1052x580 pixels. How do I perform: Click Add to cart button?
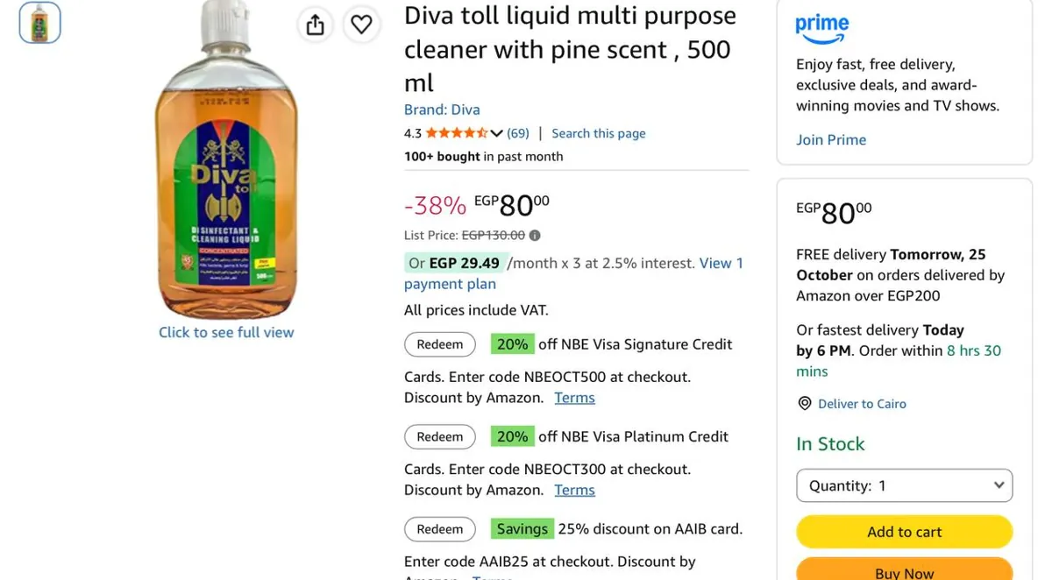[x=904, y=532]
